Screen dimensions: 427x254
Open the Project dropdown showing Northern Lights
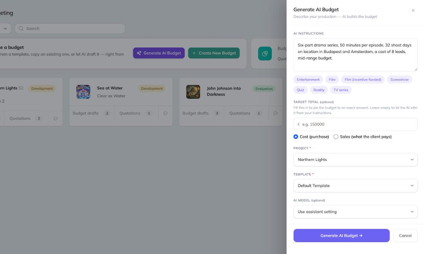point(355,159)
